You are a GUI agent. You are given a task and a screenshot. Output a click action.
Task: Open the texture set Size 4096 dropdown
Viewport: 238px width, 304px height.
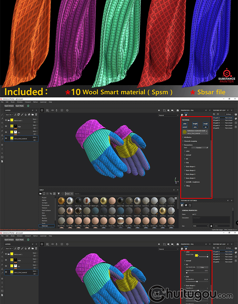click(x=201, y=226)
